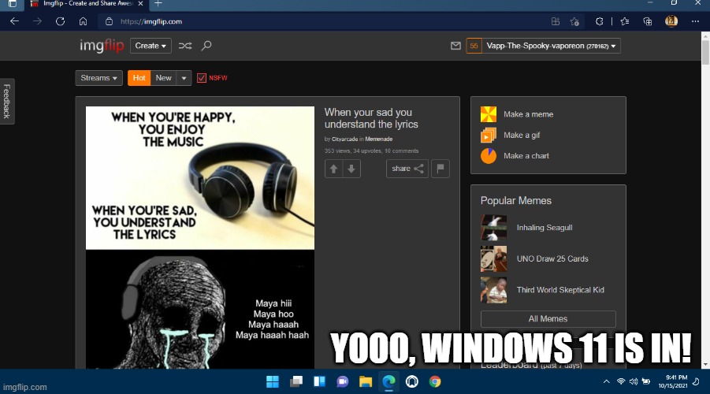Image resolution: width=710 pixels, height=394 pixels.
Task: Flag the meme with the flag icon
Action: pos(440,169)
